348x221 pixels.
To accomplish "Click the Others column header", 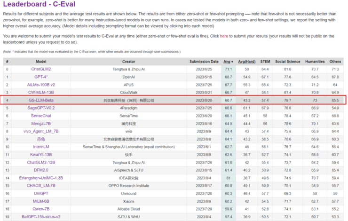I will (335, 62).
